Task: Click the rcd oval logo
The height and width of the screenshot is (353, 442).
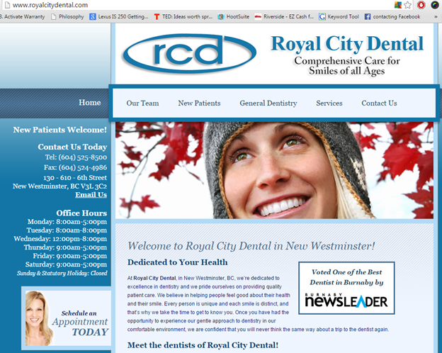Action: [x=190, y=53]
